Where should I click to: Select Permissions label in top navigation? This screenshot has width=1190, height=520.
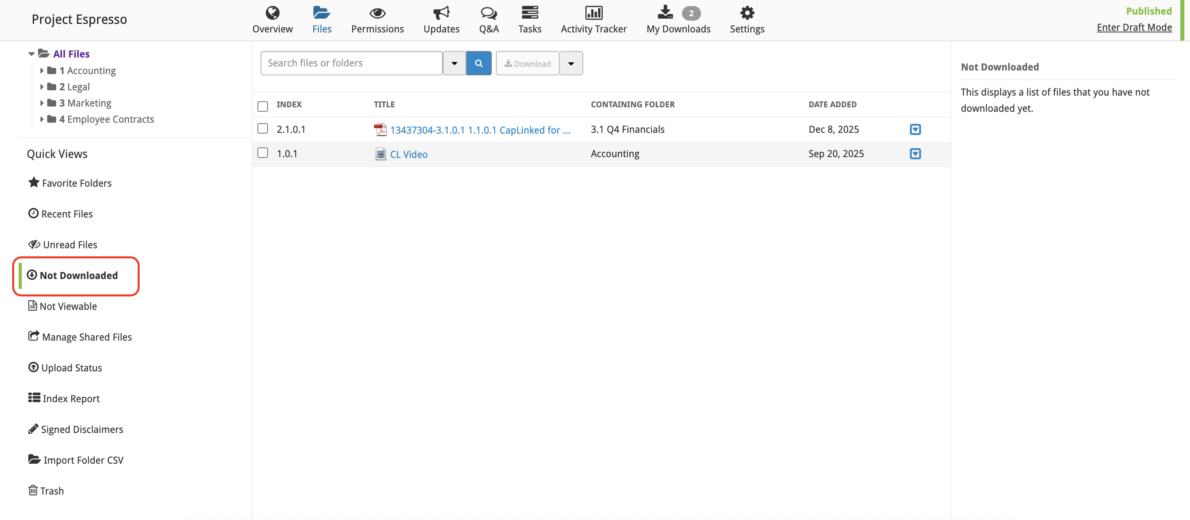(377, 29)
